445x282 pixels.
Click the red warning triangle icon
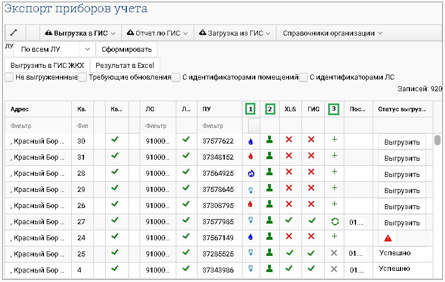pyautogui.click(x=388, y=238)
